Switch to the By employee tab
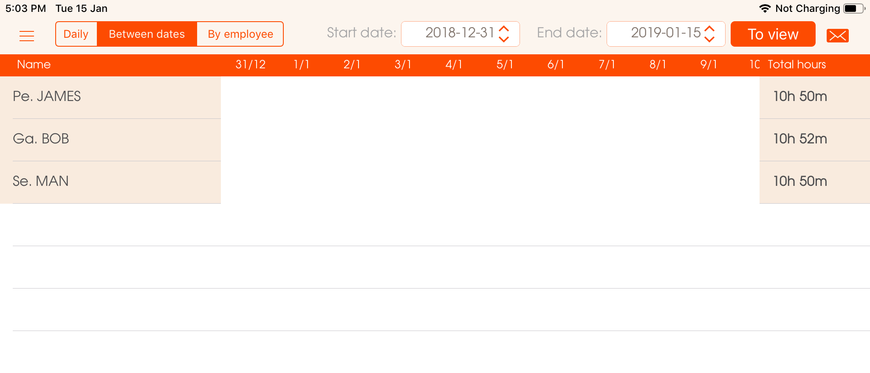This screenshot has height=373, width=870. (240, 34)
